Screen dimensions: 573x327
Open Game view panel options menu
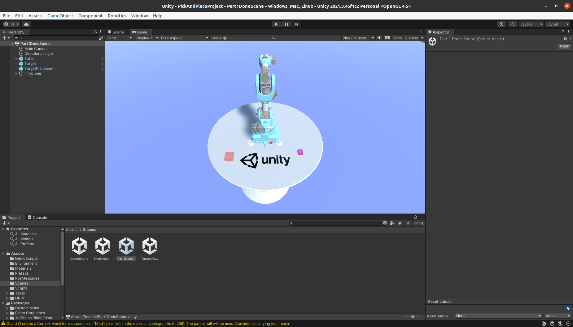421,32
